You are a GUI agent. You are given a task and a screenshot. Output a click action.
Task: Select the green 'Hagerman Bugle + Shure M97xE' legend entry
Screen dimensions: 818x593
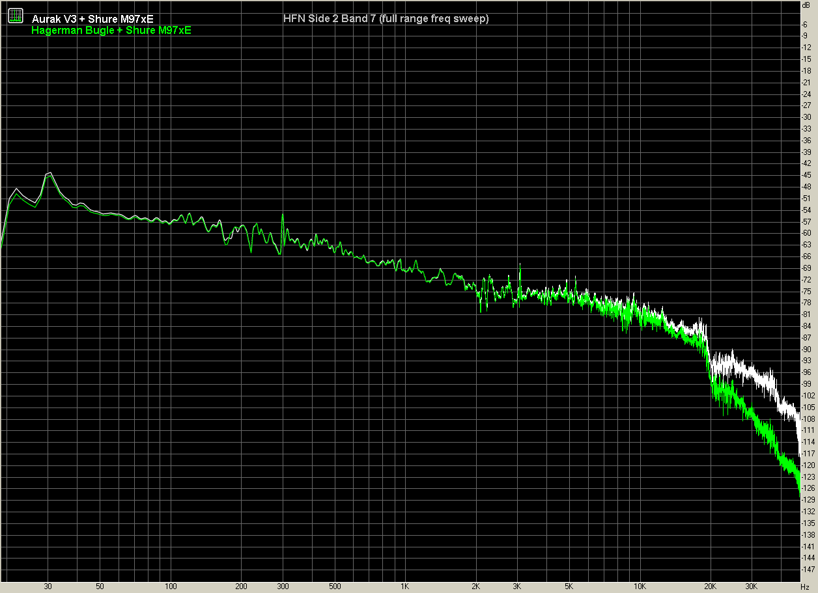111,30
